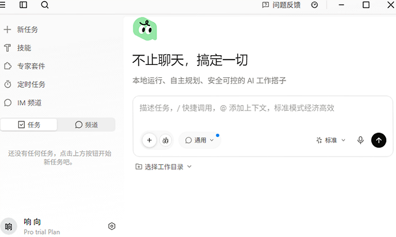Image resolution: width=396 pixels, height=237 pixels.
Task: Toggle the sidebar panel icon
Action: [x=23, y=5]
